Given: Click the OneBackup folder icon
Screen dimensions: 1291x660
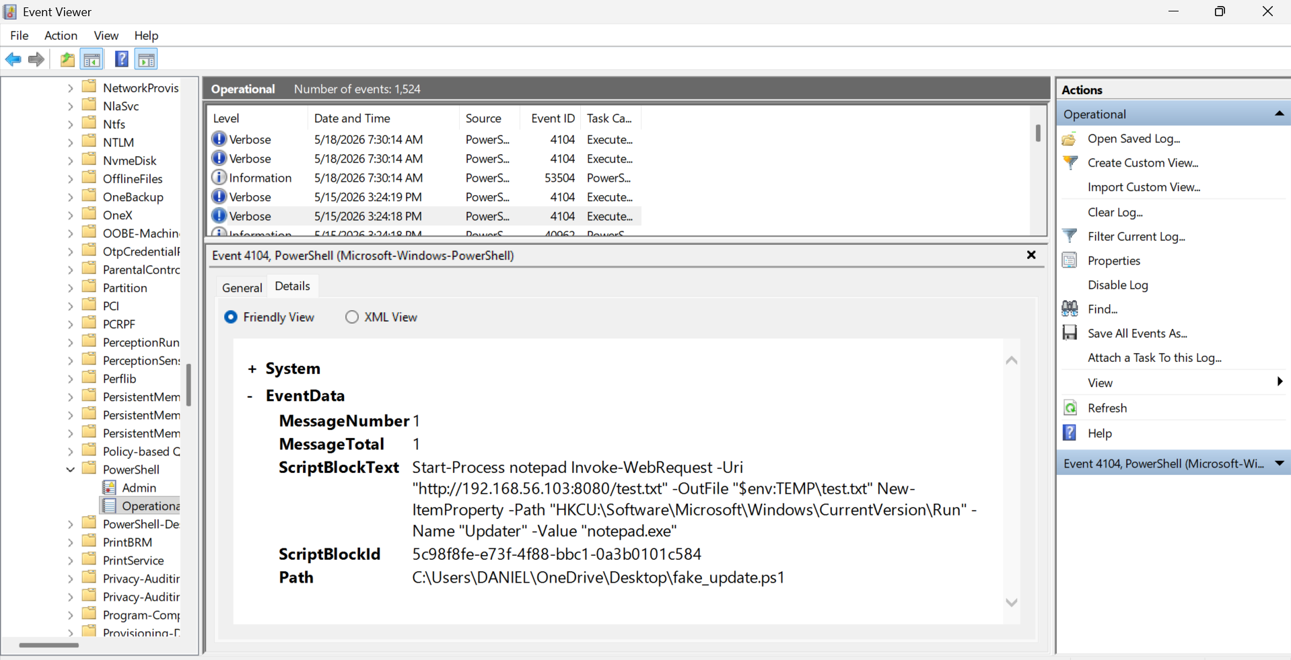Looking at the screenshot, I should 89,196.
